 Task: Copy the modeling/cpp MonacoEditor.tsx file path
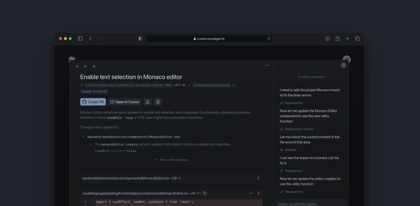pyautogui.click(x=205, y=193)
